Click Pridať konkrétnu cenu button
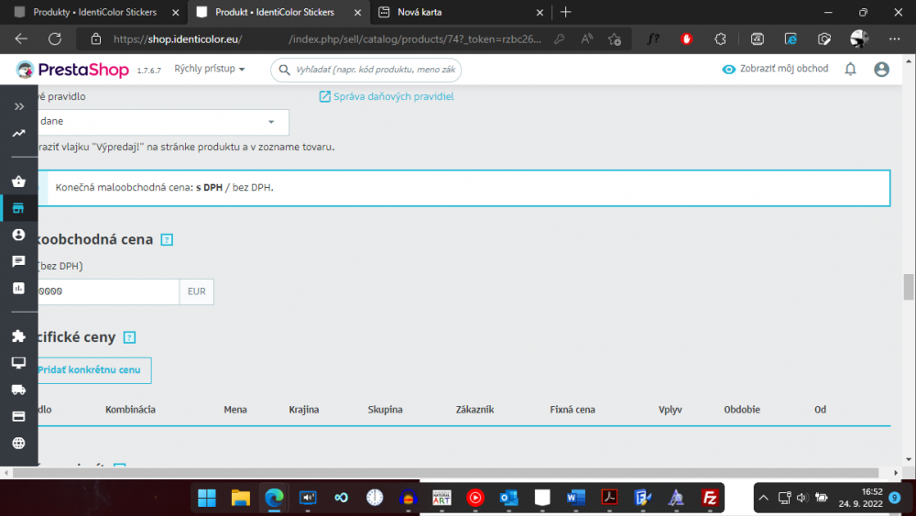Image resolution: width=916 pixels, height=516 pixels. (x=93, y=370)
